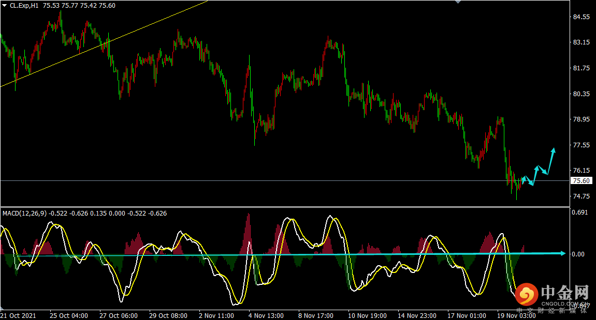
Task: Select the horizontal price line at 75.60
Action: tap(259, 180)
